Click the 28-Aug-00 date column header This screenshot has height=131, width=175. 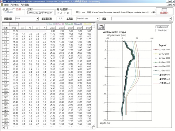pyautogui.click(x=78, y=24)
